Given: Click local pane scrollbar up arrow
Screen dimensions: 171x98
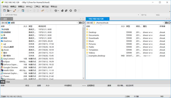Looking at the screenshot, I should pyautogui.click(x=83, y=26).
